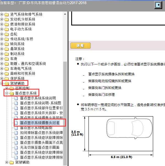Open the 盲点显示系统说明-系统图 document

click(x=41, y=103)
